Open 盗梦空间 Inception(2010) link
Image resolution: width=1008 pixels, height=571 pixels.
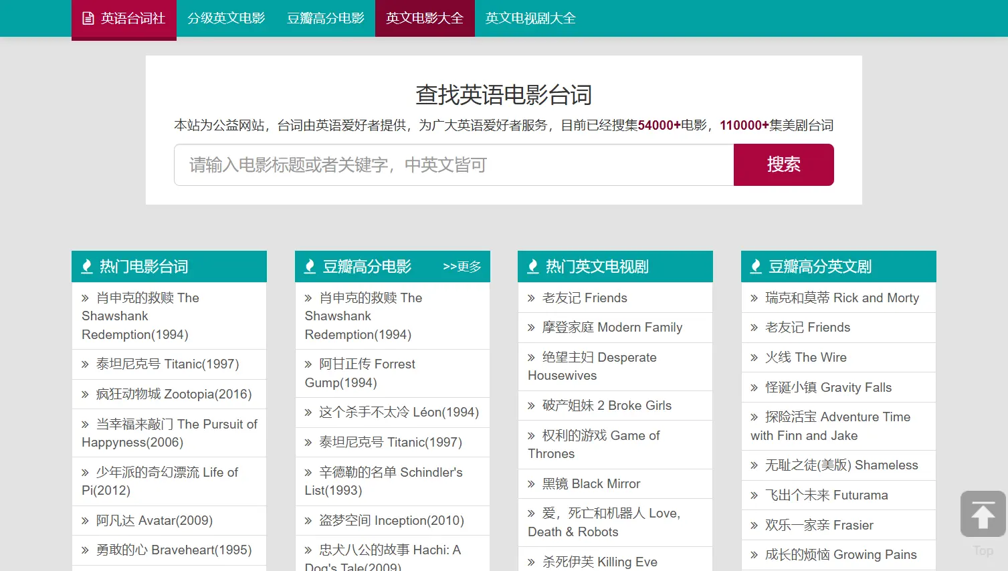tap(391, 520)
